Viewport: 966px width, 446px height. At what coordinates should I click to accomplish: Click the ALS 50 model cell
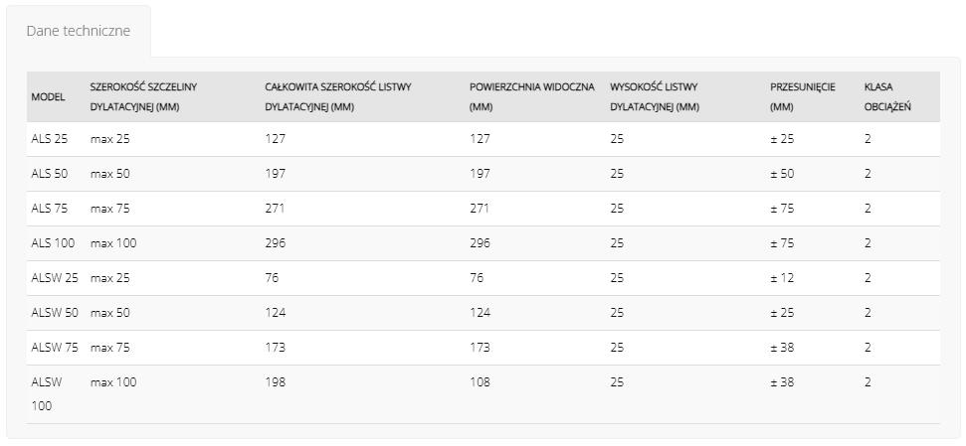point(50,174)
